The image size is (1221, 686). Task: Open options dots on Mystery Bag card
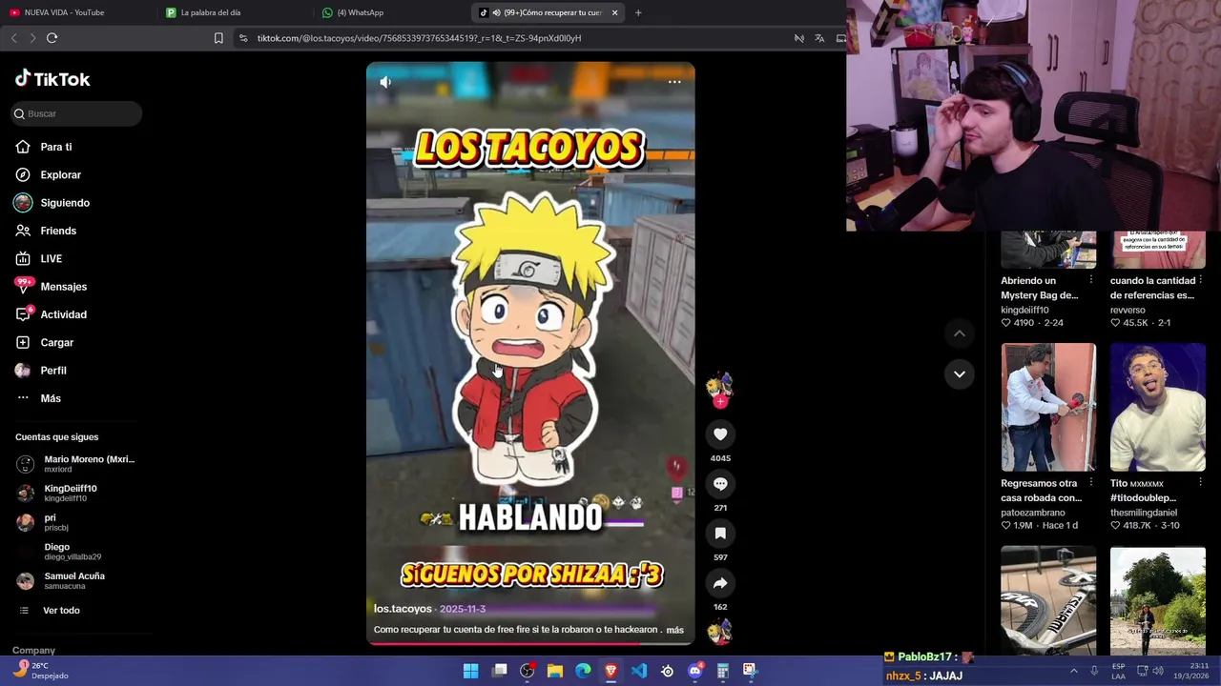(x=1090, y=281)
